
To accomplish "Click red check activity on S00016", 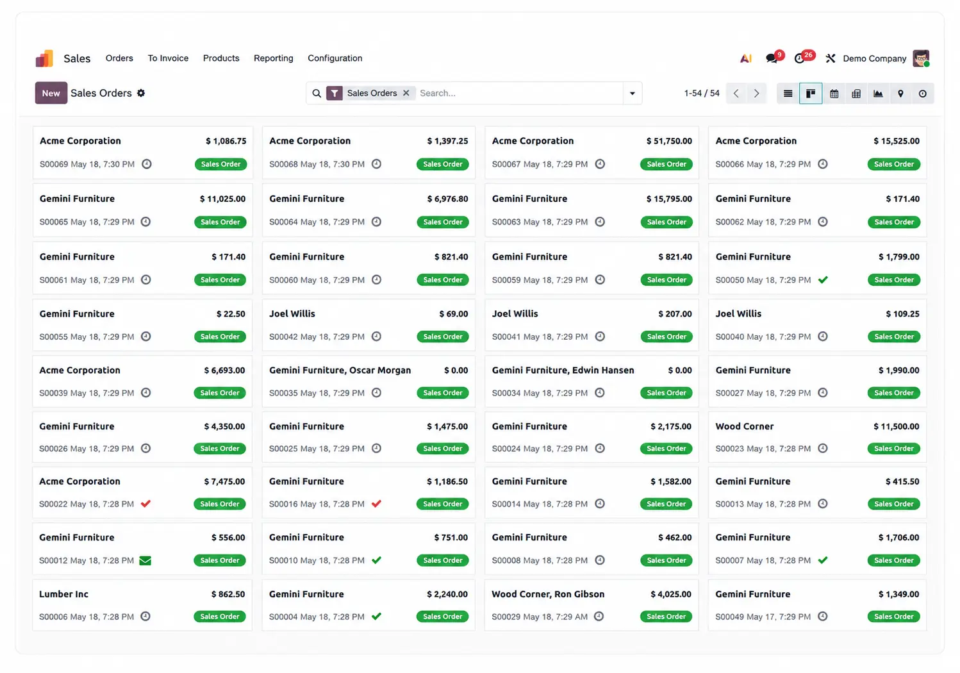I will [376, 504].
